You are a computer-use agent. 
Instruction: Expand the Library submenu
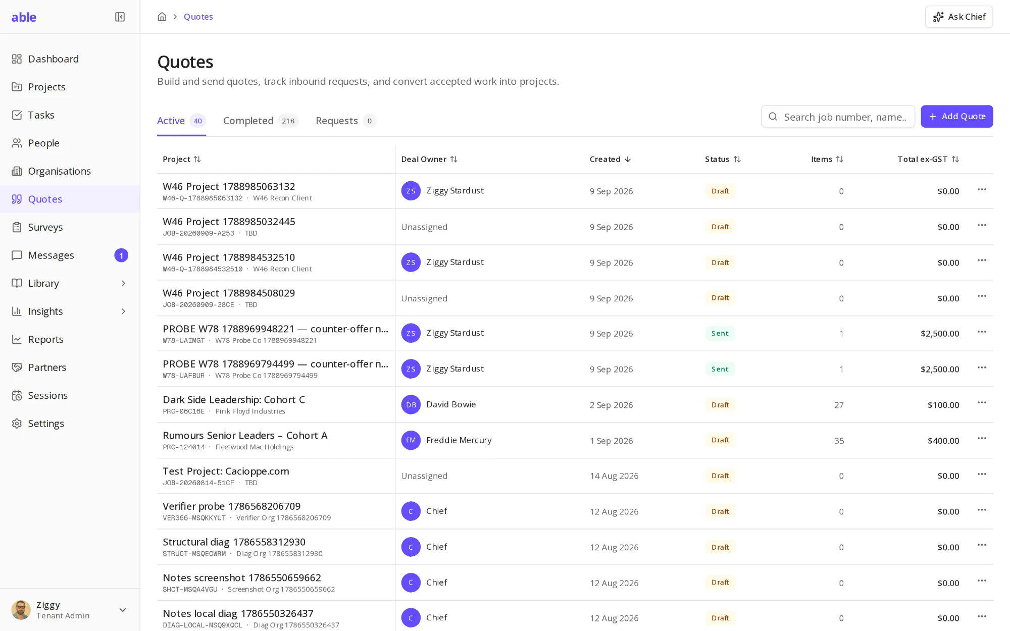[x=123, y=283]
